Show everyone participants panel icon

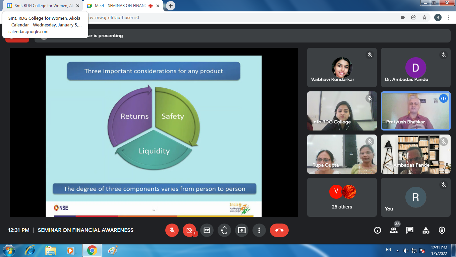click(x=394, y=230)
